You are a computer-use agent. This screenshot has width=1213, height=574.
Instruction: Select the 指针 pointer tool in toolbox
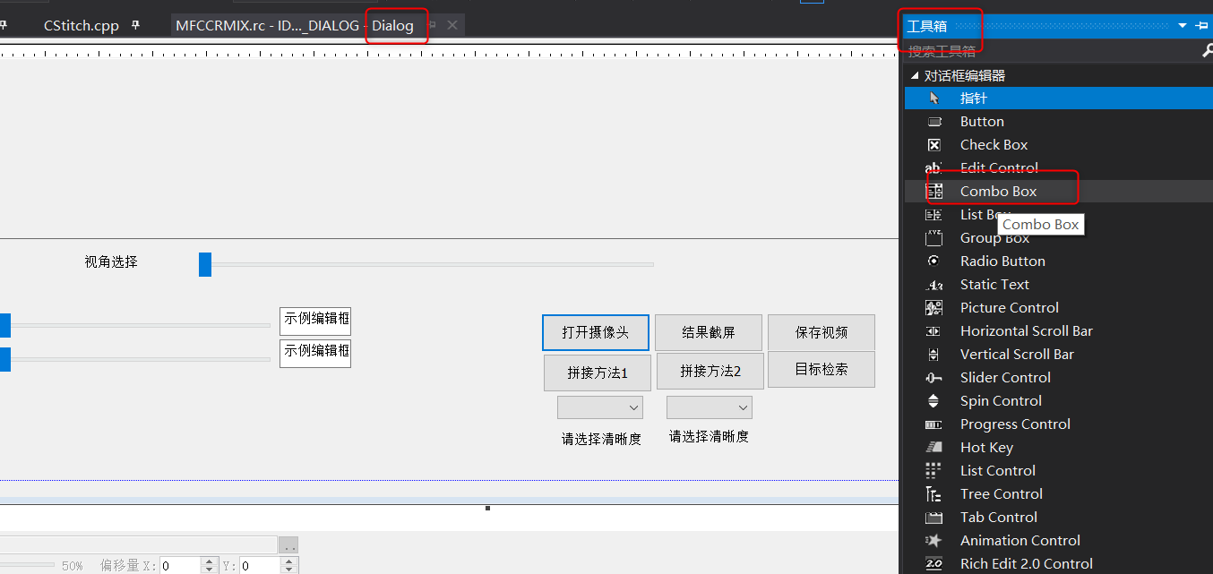tap(982, 98)
